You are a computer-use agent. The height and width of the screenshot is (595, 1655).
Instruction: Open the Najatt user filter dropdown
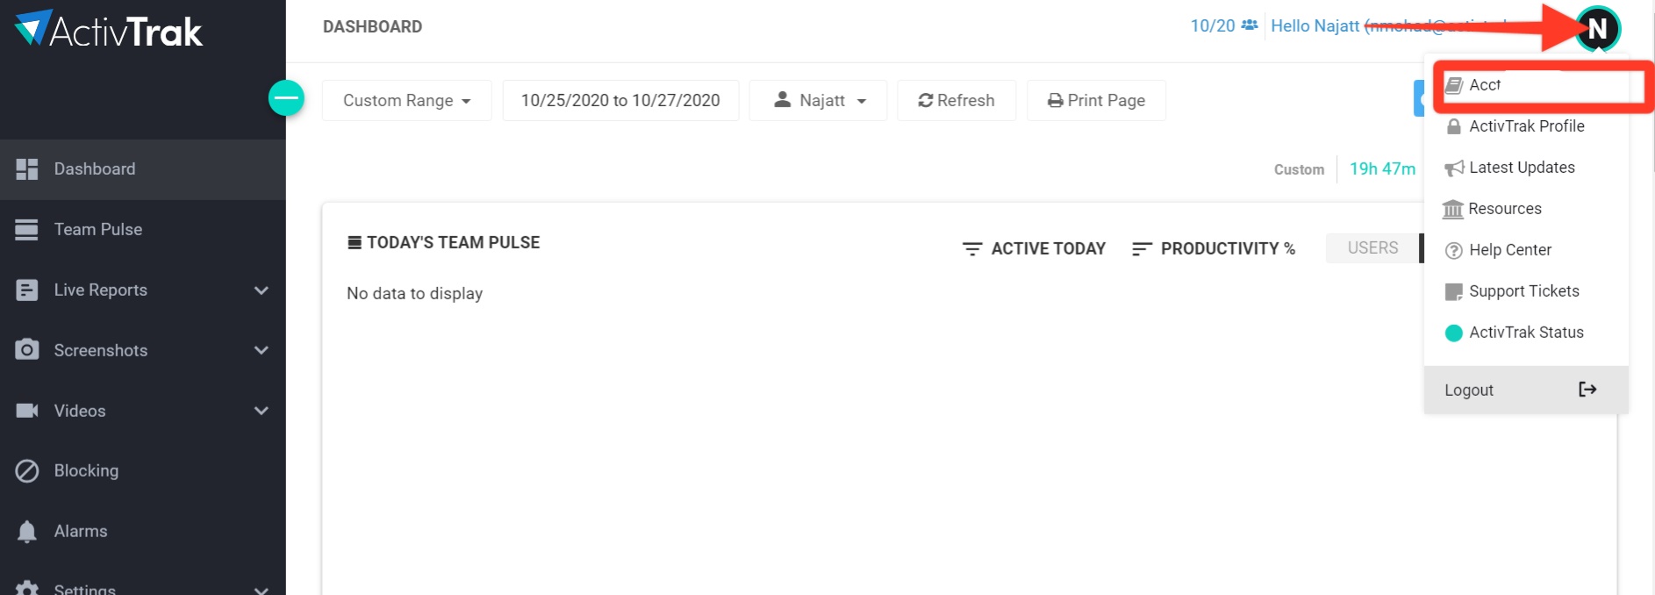pos(818,100)
